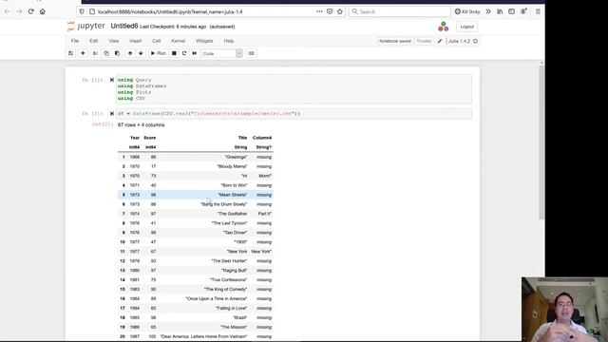
Task: Open the View menu
Action: (x=114, y=41)
